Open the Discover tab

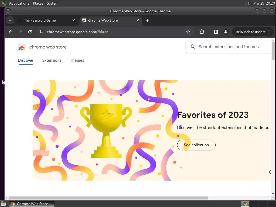(26, 60)
